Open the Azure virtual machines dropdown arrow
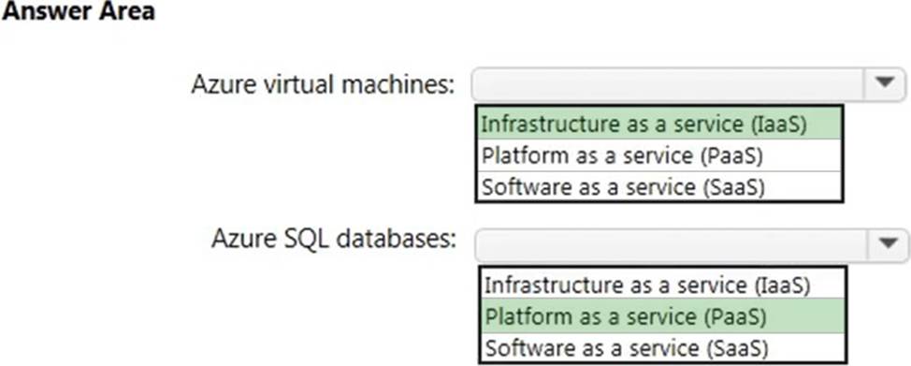The width and height of the screenshot is (911, 366). point(884,84)
